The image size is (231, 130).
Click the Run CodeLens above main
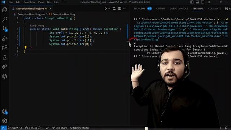point(32,26)
